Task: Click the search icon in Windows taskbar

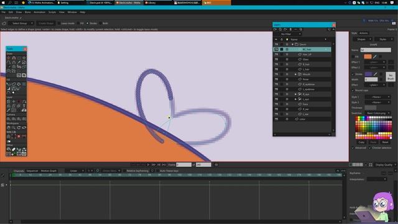Action: click(x=10, y=2)
